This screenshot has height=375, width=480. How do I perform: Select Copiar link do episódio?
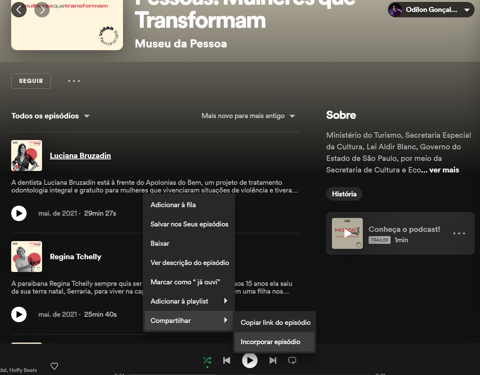point(275,323)
